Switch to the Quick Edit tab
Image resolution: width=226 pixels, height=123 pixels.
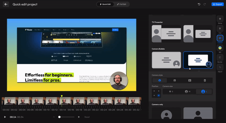point(105,4)
